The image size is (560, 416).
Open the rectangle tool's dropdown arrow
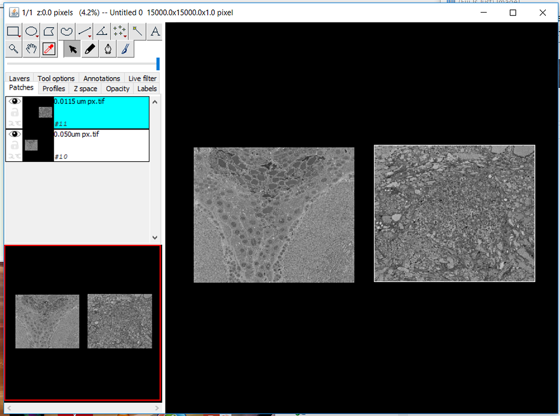click(x=19, y=37)
